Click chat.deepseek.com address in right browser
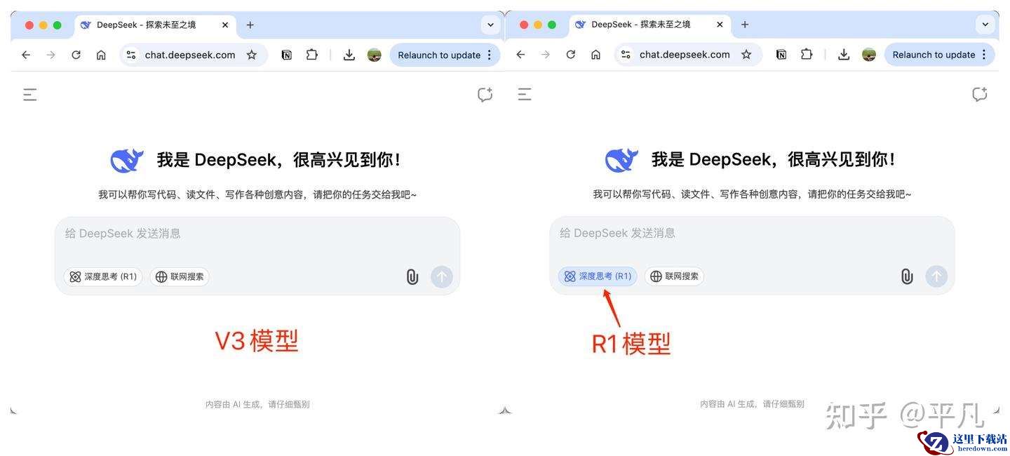 click(685, 55)
